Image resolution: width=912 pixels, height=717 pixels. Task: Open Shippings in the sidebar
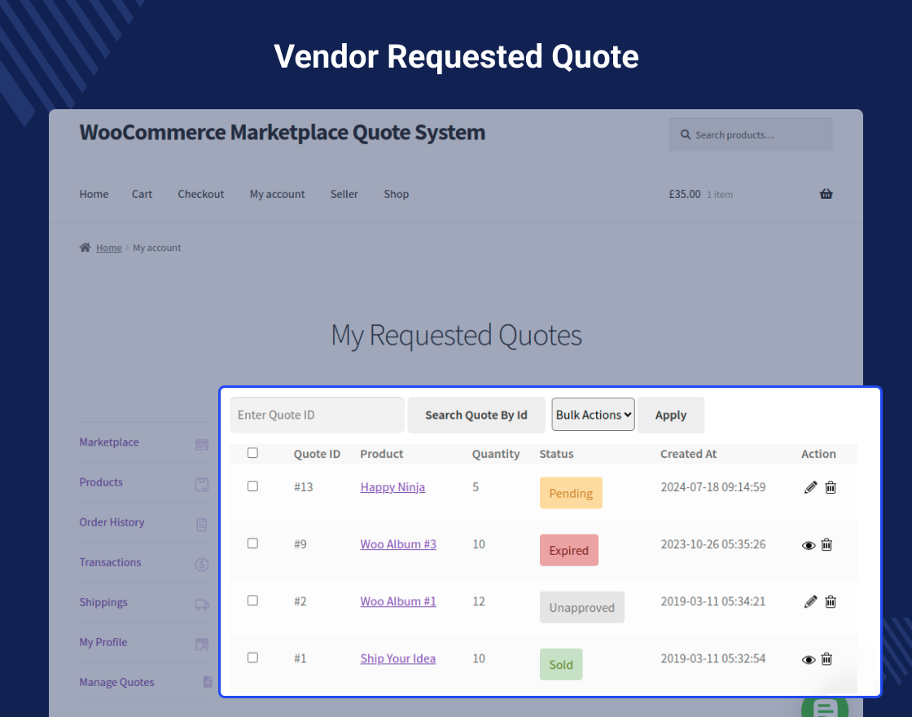pos(103,602)
